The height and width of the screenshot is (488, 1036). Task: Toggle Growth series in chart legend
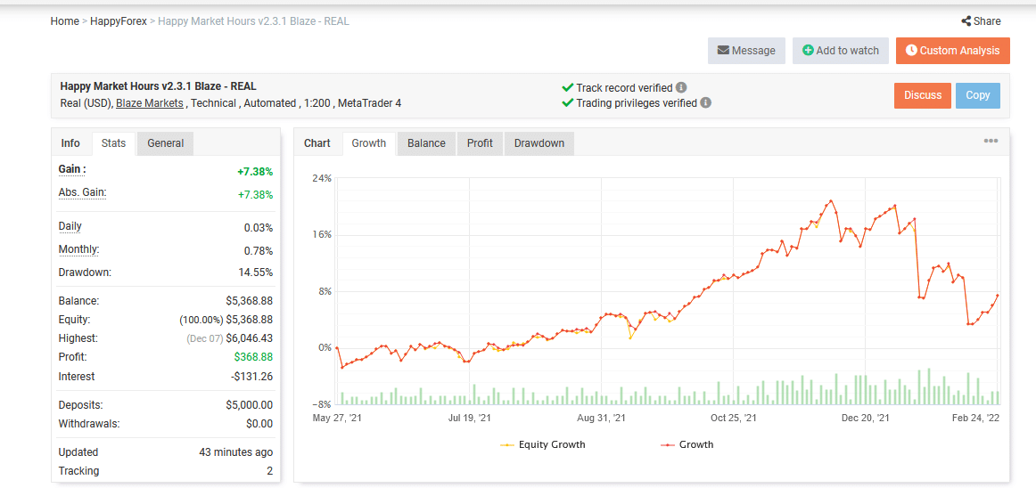coord(687,444)
